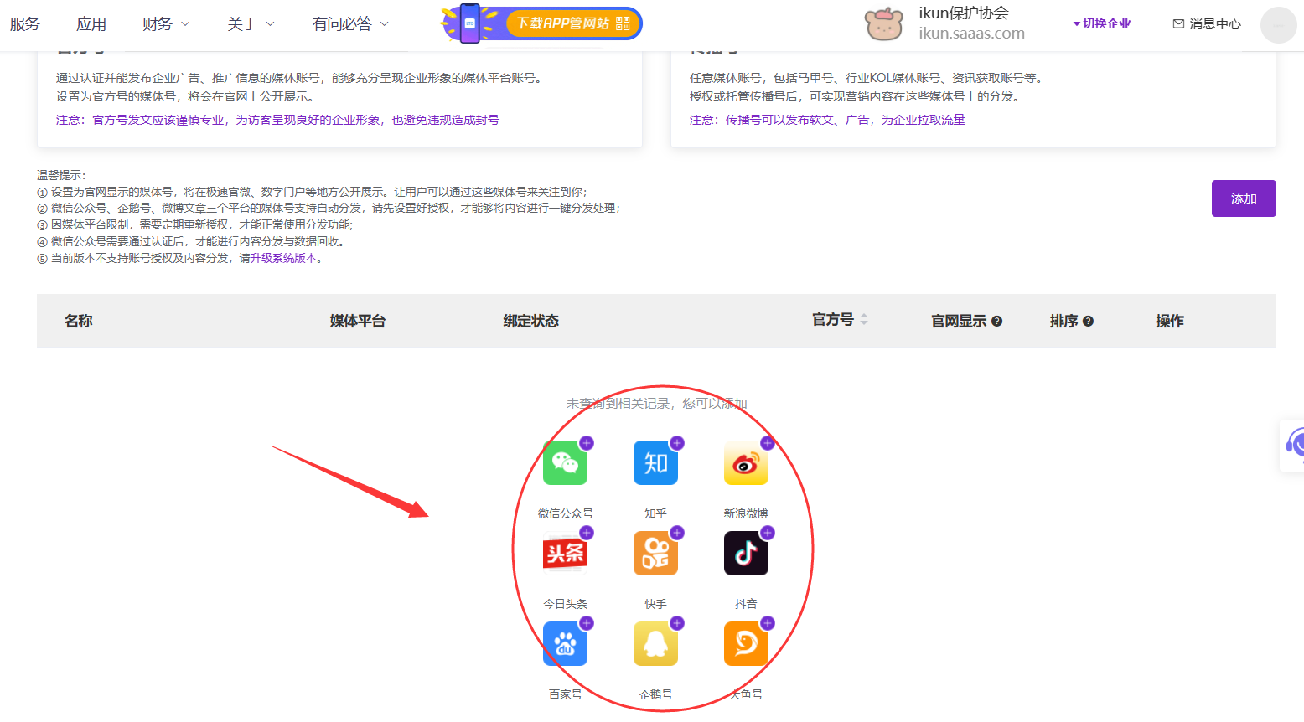Image resolution: width=1304 pixels, height=722 pixels.
Task: Open the 有问必答 dropdown menu
Action: click(x=350, y=24)
